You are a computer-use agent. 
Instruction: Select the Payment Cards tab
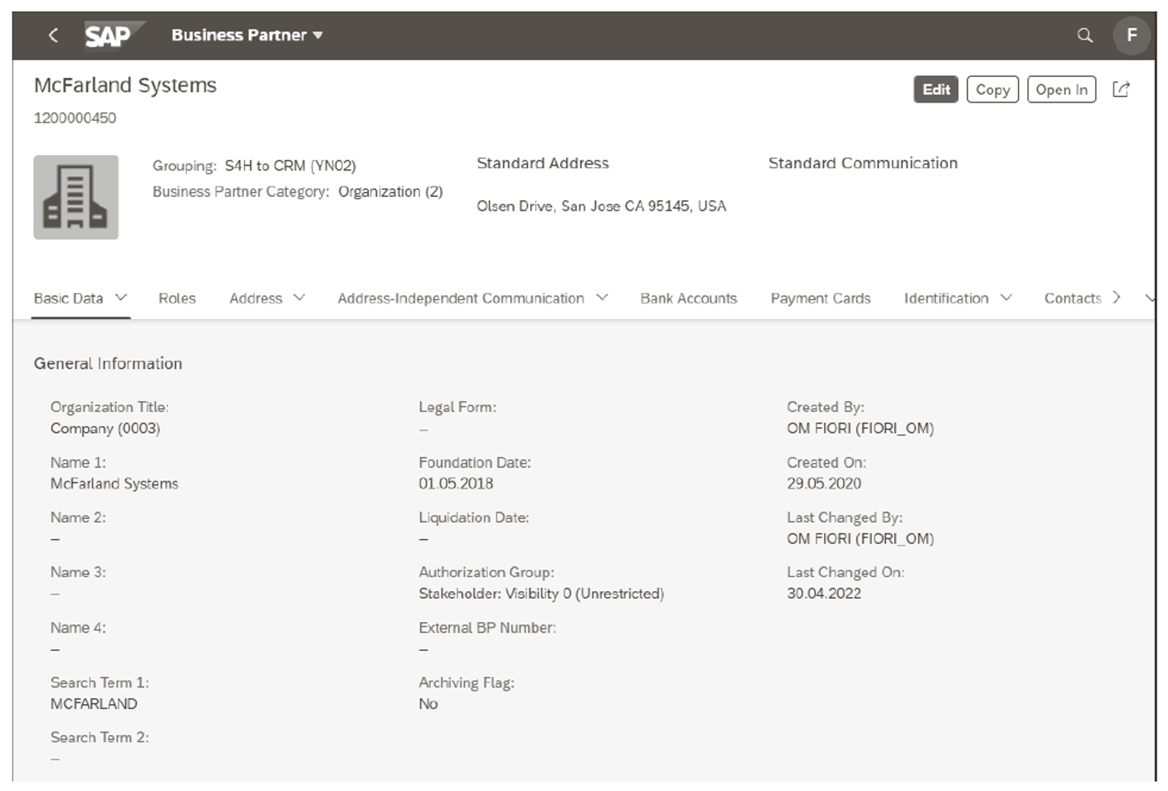tap(820, 298)
